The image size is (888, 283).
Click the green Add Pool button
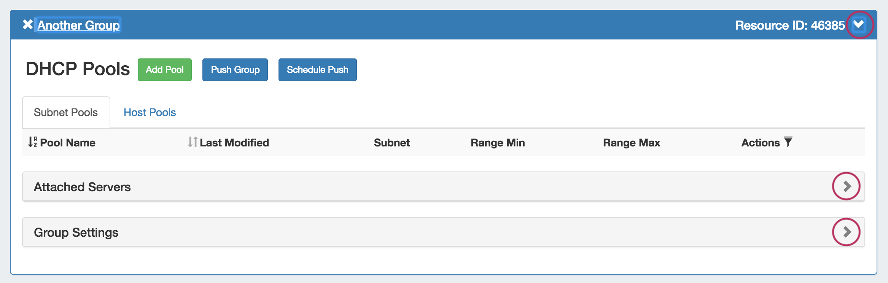(x=165, y=70)
